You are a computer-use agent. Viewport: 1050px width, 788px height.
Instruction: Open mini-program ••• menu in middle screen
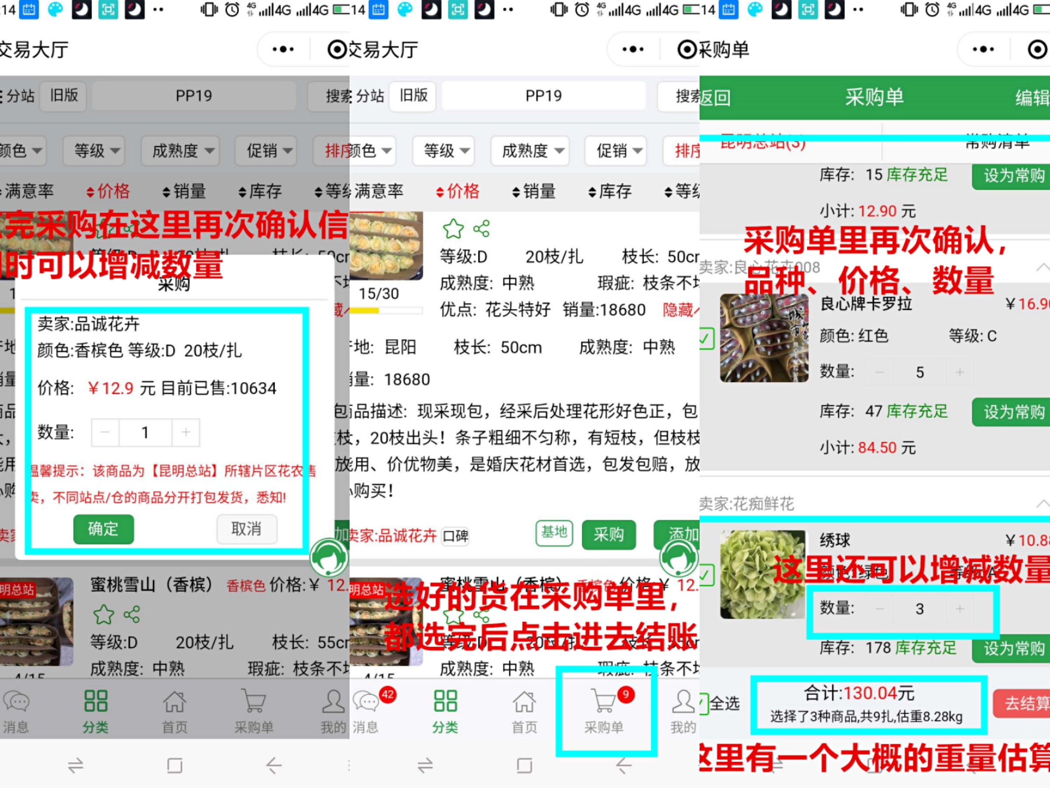[633, 49]
